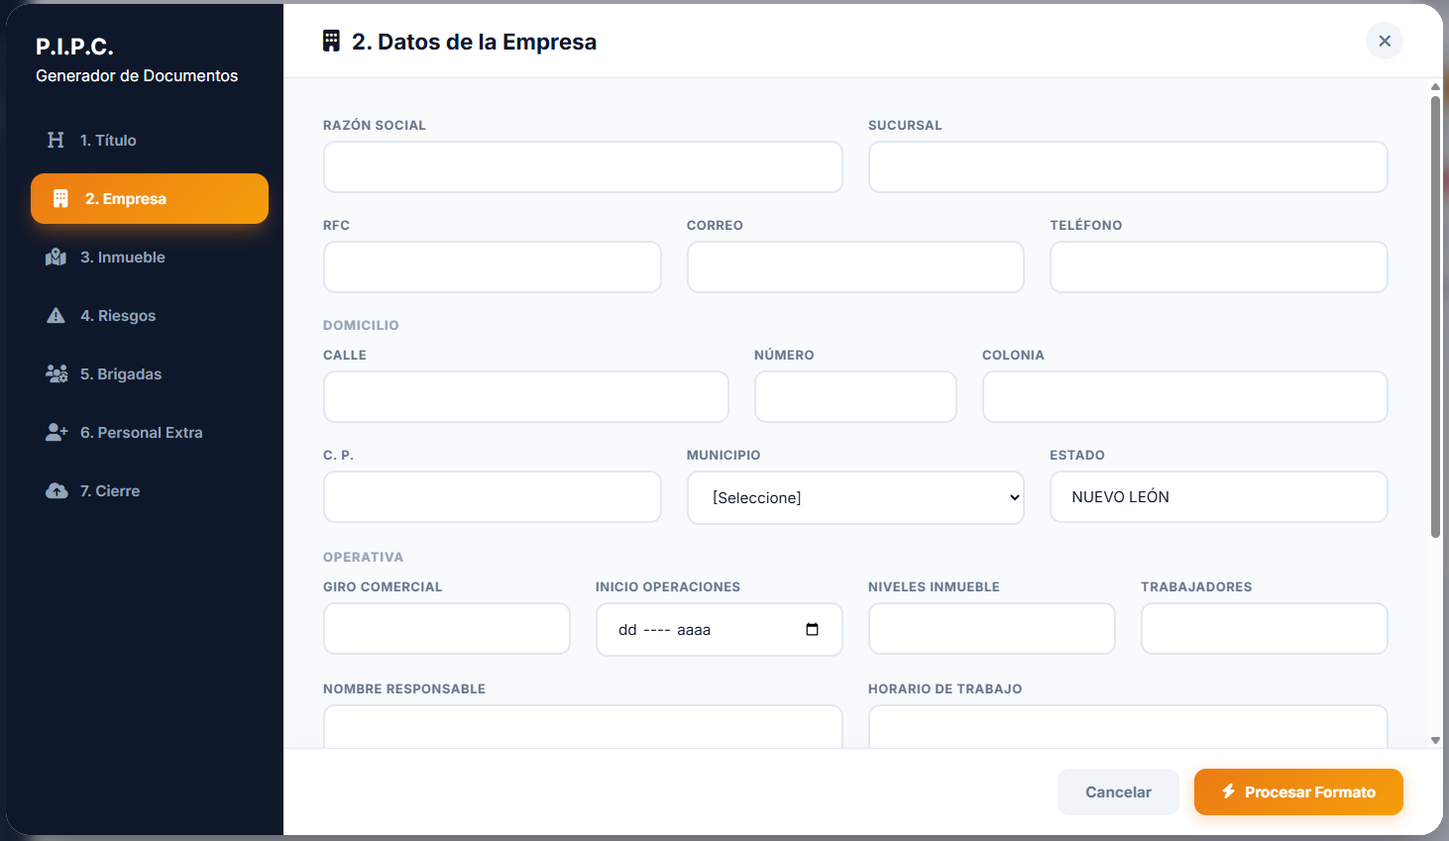Click the "2. Datos de la Empresa" heading
Screen dimensions: 1449x841
click(474, 42)
